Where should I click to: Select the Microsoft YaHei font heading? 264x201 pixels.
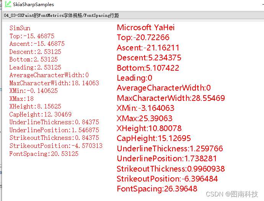pyautogui.click(x=146, y=28)
